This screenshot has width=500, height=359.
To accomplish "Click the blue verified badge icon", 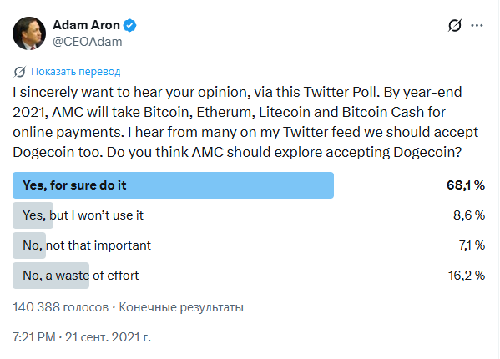I will point(129,25).
